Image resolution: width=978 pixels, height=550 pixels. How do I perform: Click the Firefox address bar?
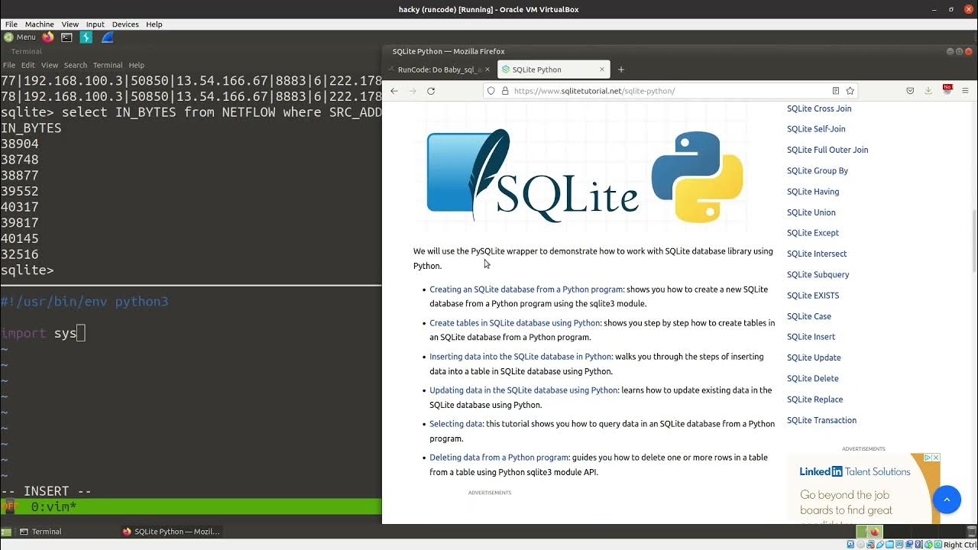[x=671, y=91]
